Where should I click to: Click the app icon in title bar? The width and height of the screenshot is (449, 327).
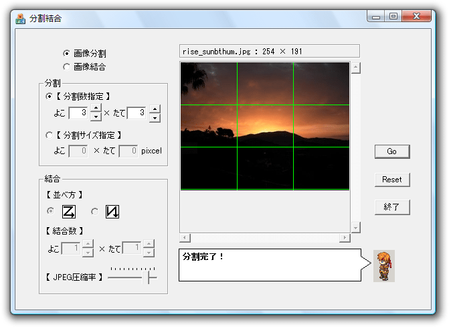tap(20, 19)
